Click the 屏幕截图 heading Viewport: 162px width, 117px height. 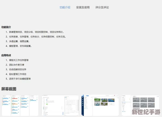pyautogui.click(x=9, y=89)
